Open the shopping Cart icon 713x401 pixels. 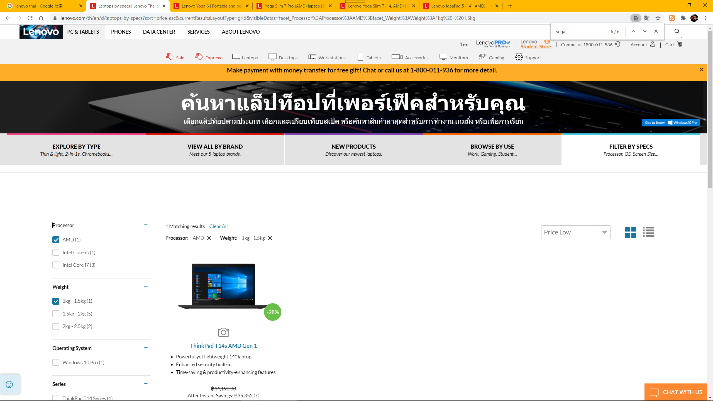(680, 44)
